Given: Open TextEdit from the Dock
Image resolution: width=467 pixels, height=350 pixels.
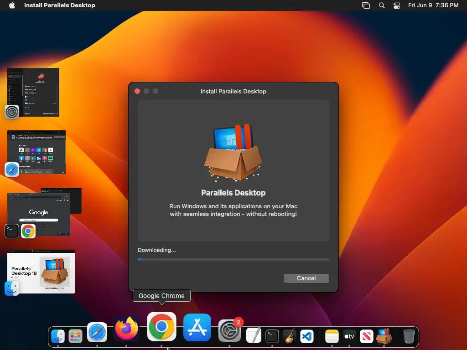Looking at the screenshot, I should (254, 336).
